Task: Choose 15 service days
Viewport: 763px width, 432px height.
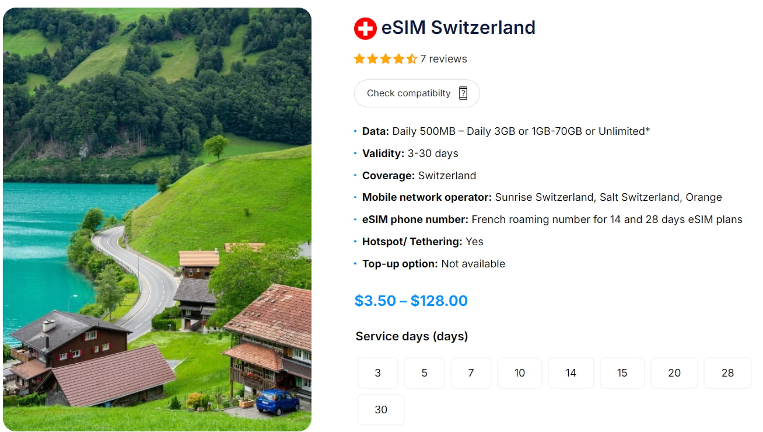Action: point(622,372)
